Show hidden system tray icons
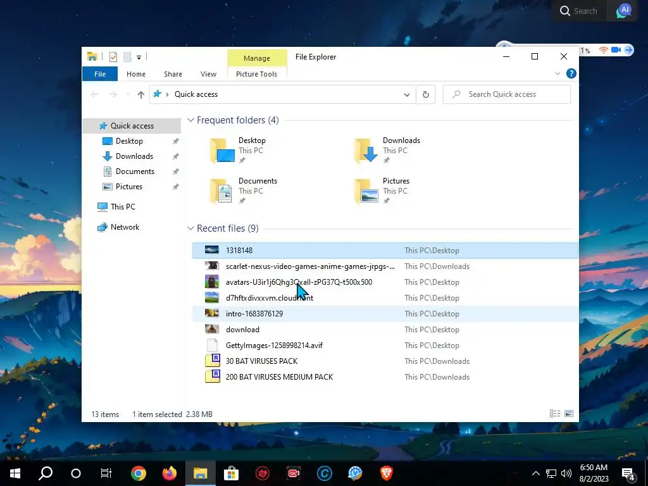Screen dimensions: 648x486 point(535,473)
